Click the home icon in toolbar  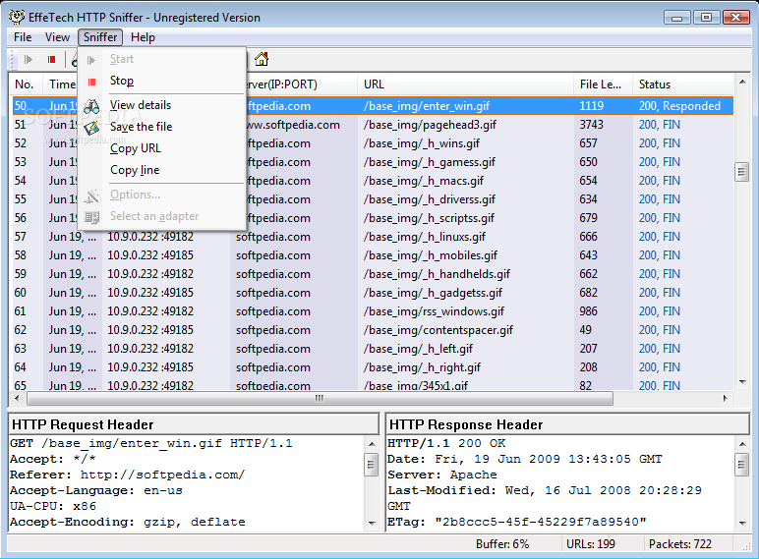point(262,59)
